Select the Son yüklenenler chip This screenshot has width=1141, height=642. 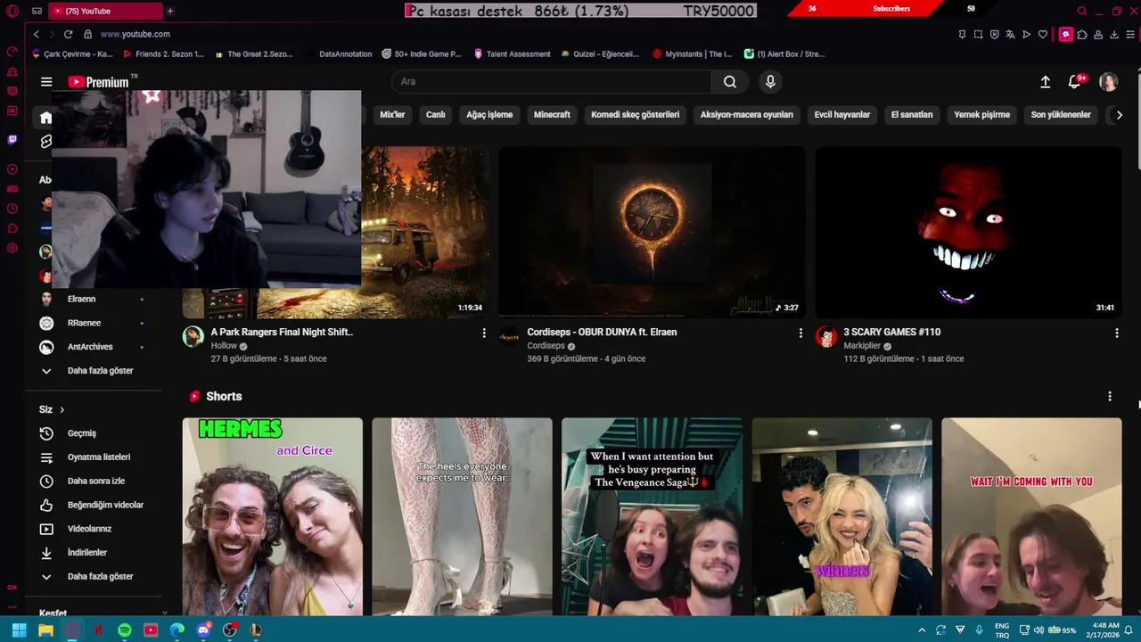point(1061,115)
